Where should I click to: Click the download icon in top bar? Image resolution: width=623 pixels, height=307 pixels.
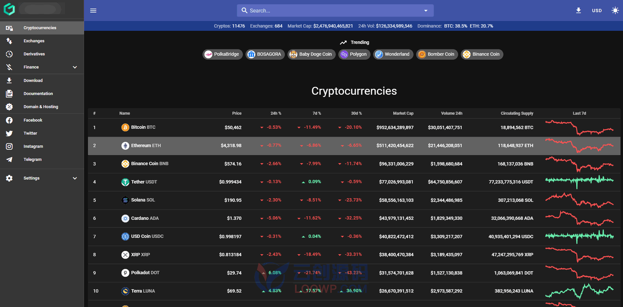pos(578,11)
